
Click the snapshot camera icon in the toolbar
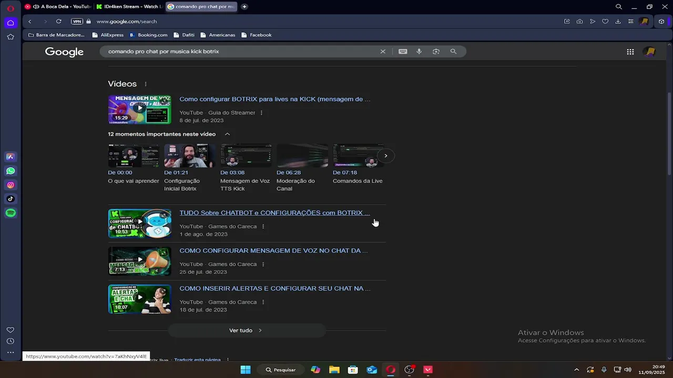(579, 22)
